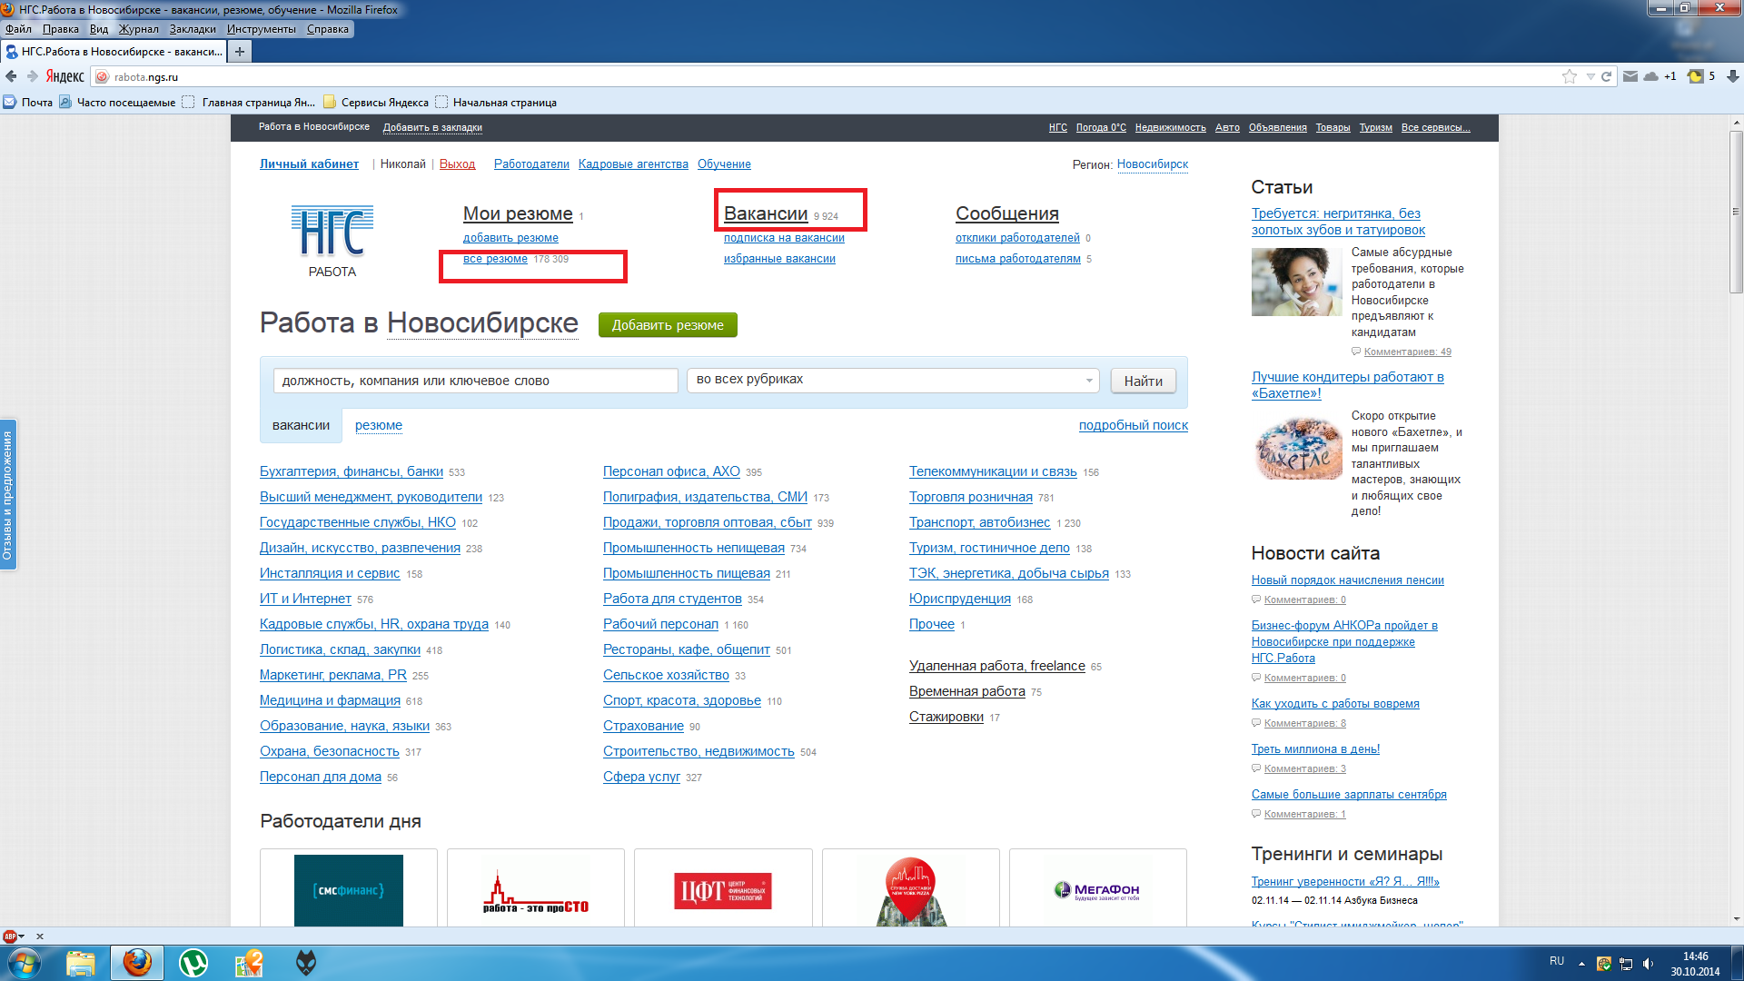Viewport: 1744px width, 981px height.
Task: Open the Часто посещаемые bookmark folder
Action: pos(118,103)
